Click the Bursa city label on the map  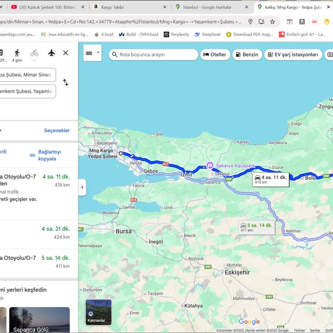click(x=124, y=231)
